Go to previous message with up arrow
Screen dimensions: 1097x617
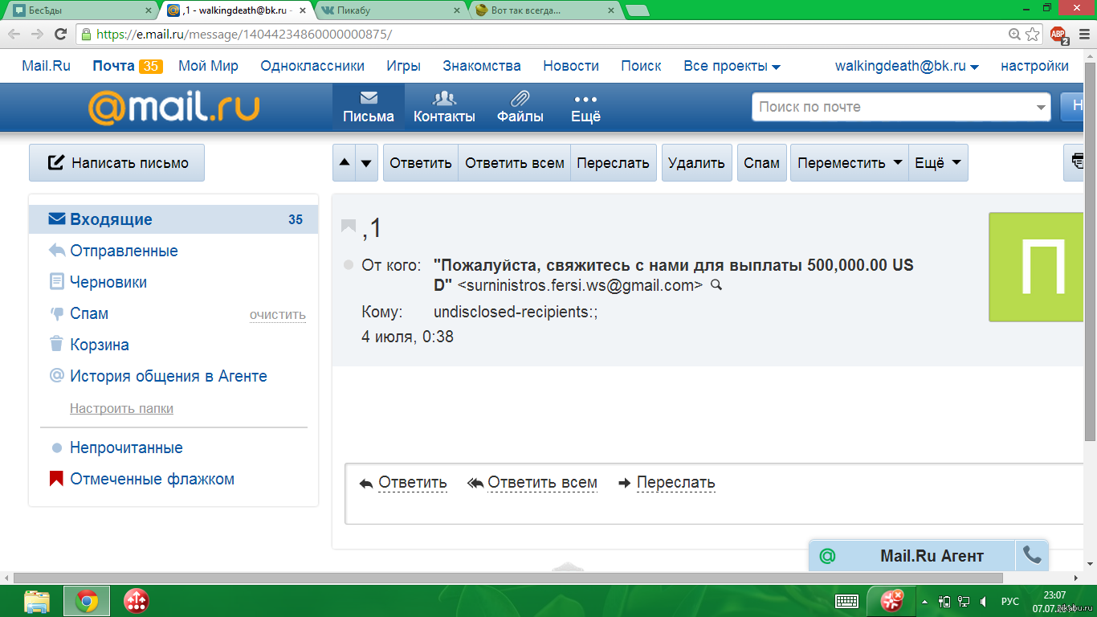(x=345, y=163)
